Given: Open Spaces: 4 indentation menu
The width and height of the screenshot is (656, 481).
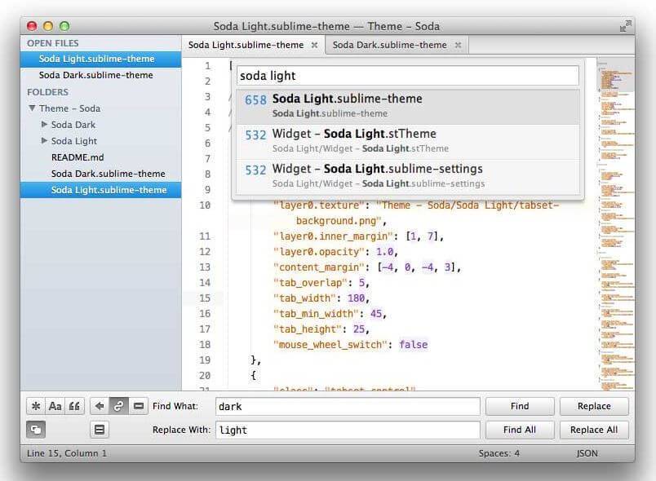Looking at the screenshot, I should (x=499, y=453).
